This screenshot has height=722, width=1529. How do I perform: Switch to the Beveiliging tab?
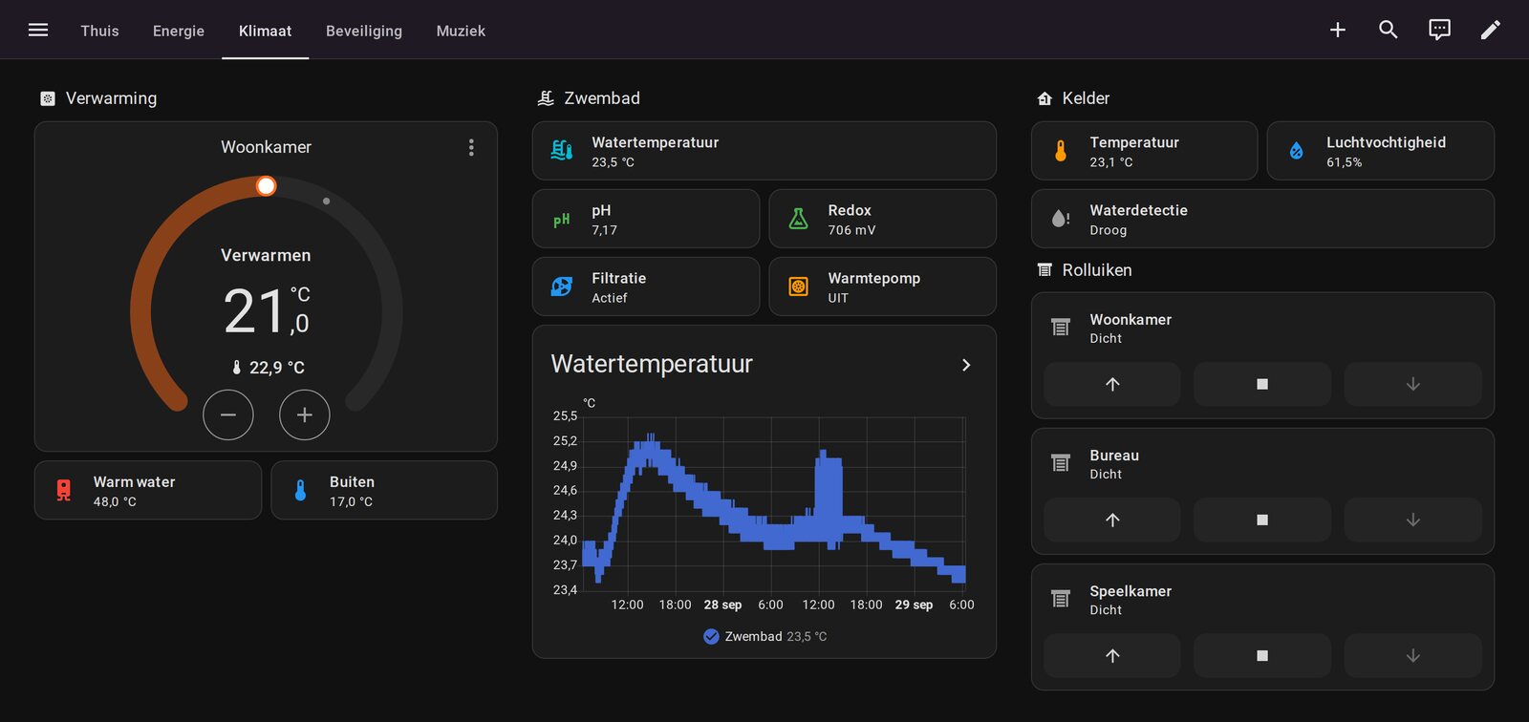pyautogui.click(x=364, y=31)
